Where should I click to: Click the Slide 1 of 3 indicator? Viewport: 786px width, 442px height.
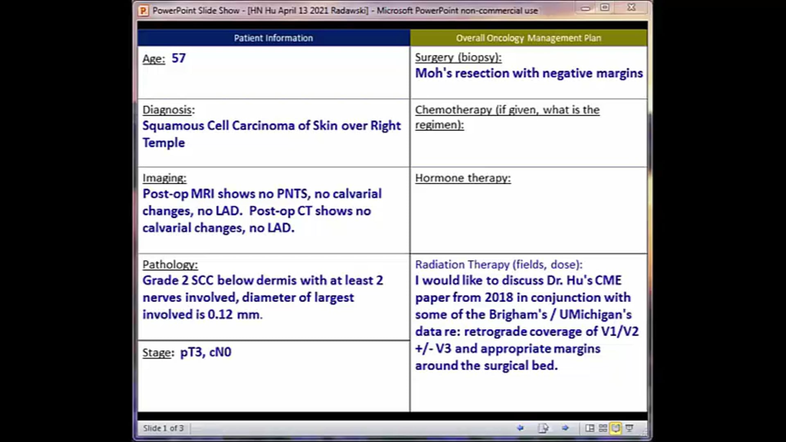pos(163,428)
